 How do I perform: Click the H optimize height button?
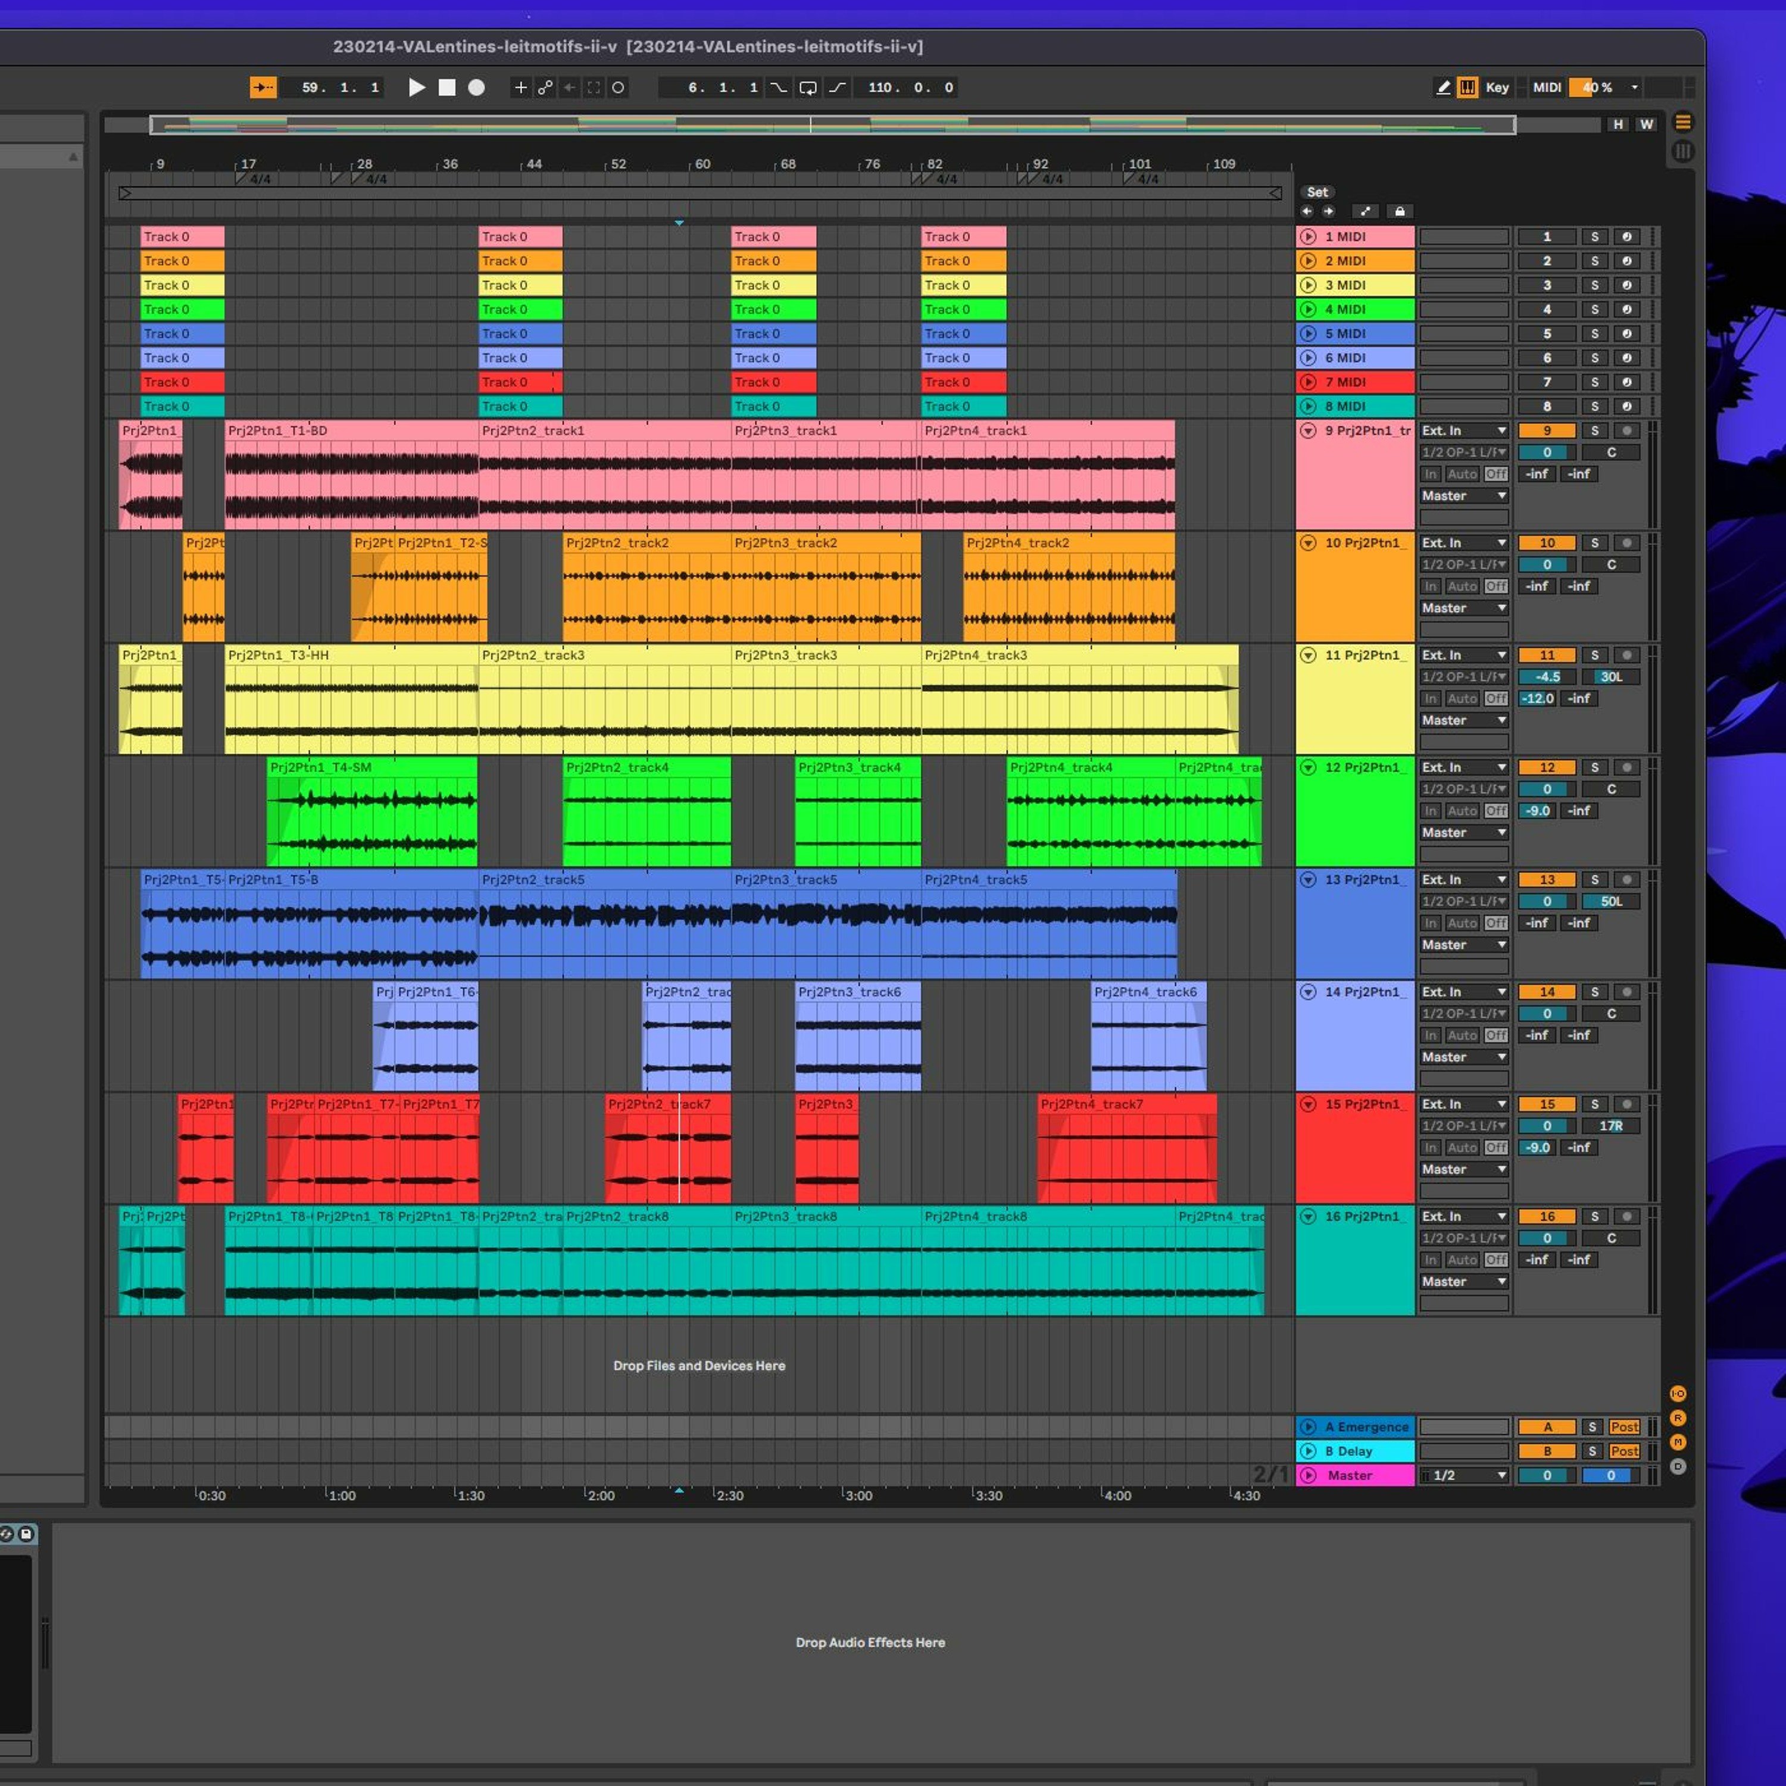tap(1618, 124)
